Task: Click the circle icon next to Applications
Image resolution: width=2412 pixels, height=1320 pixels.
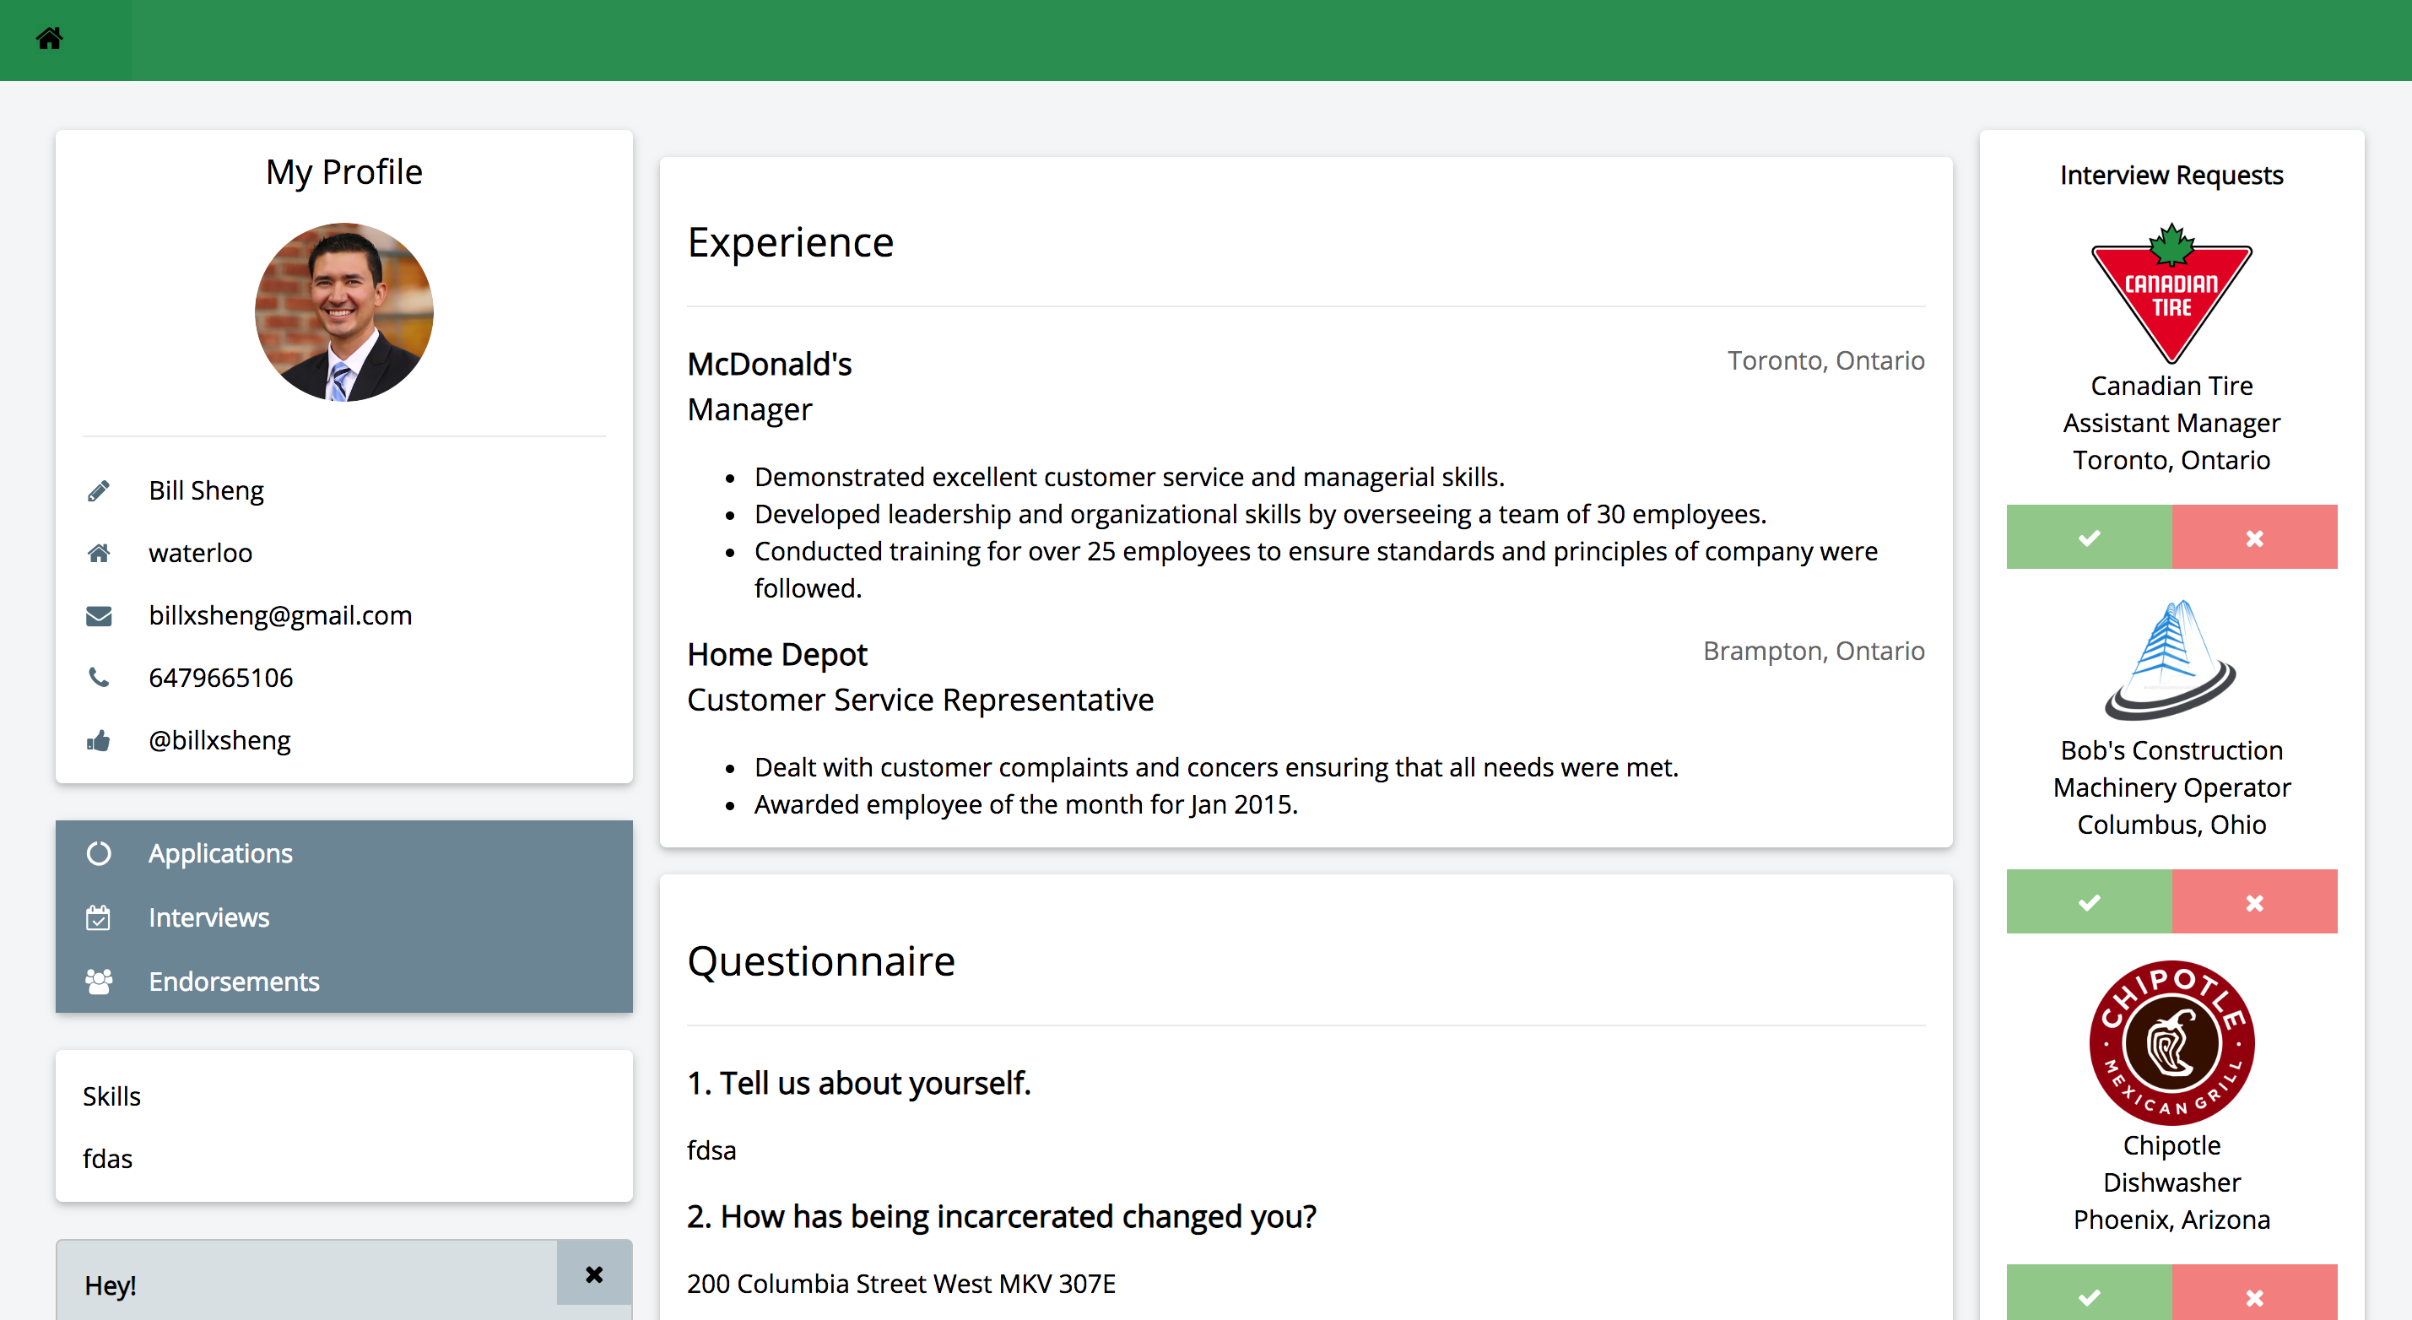Action: (98, 854)
